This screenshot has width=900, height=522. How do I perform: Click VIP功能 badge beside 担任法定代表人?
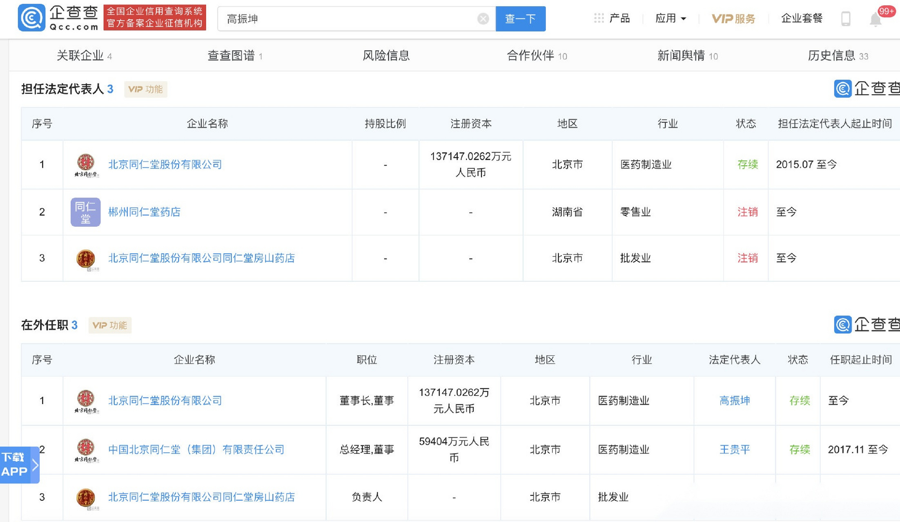[x=145, y=89]
